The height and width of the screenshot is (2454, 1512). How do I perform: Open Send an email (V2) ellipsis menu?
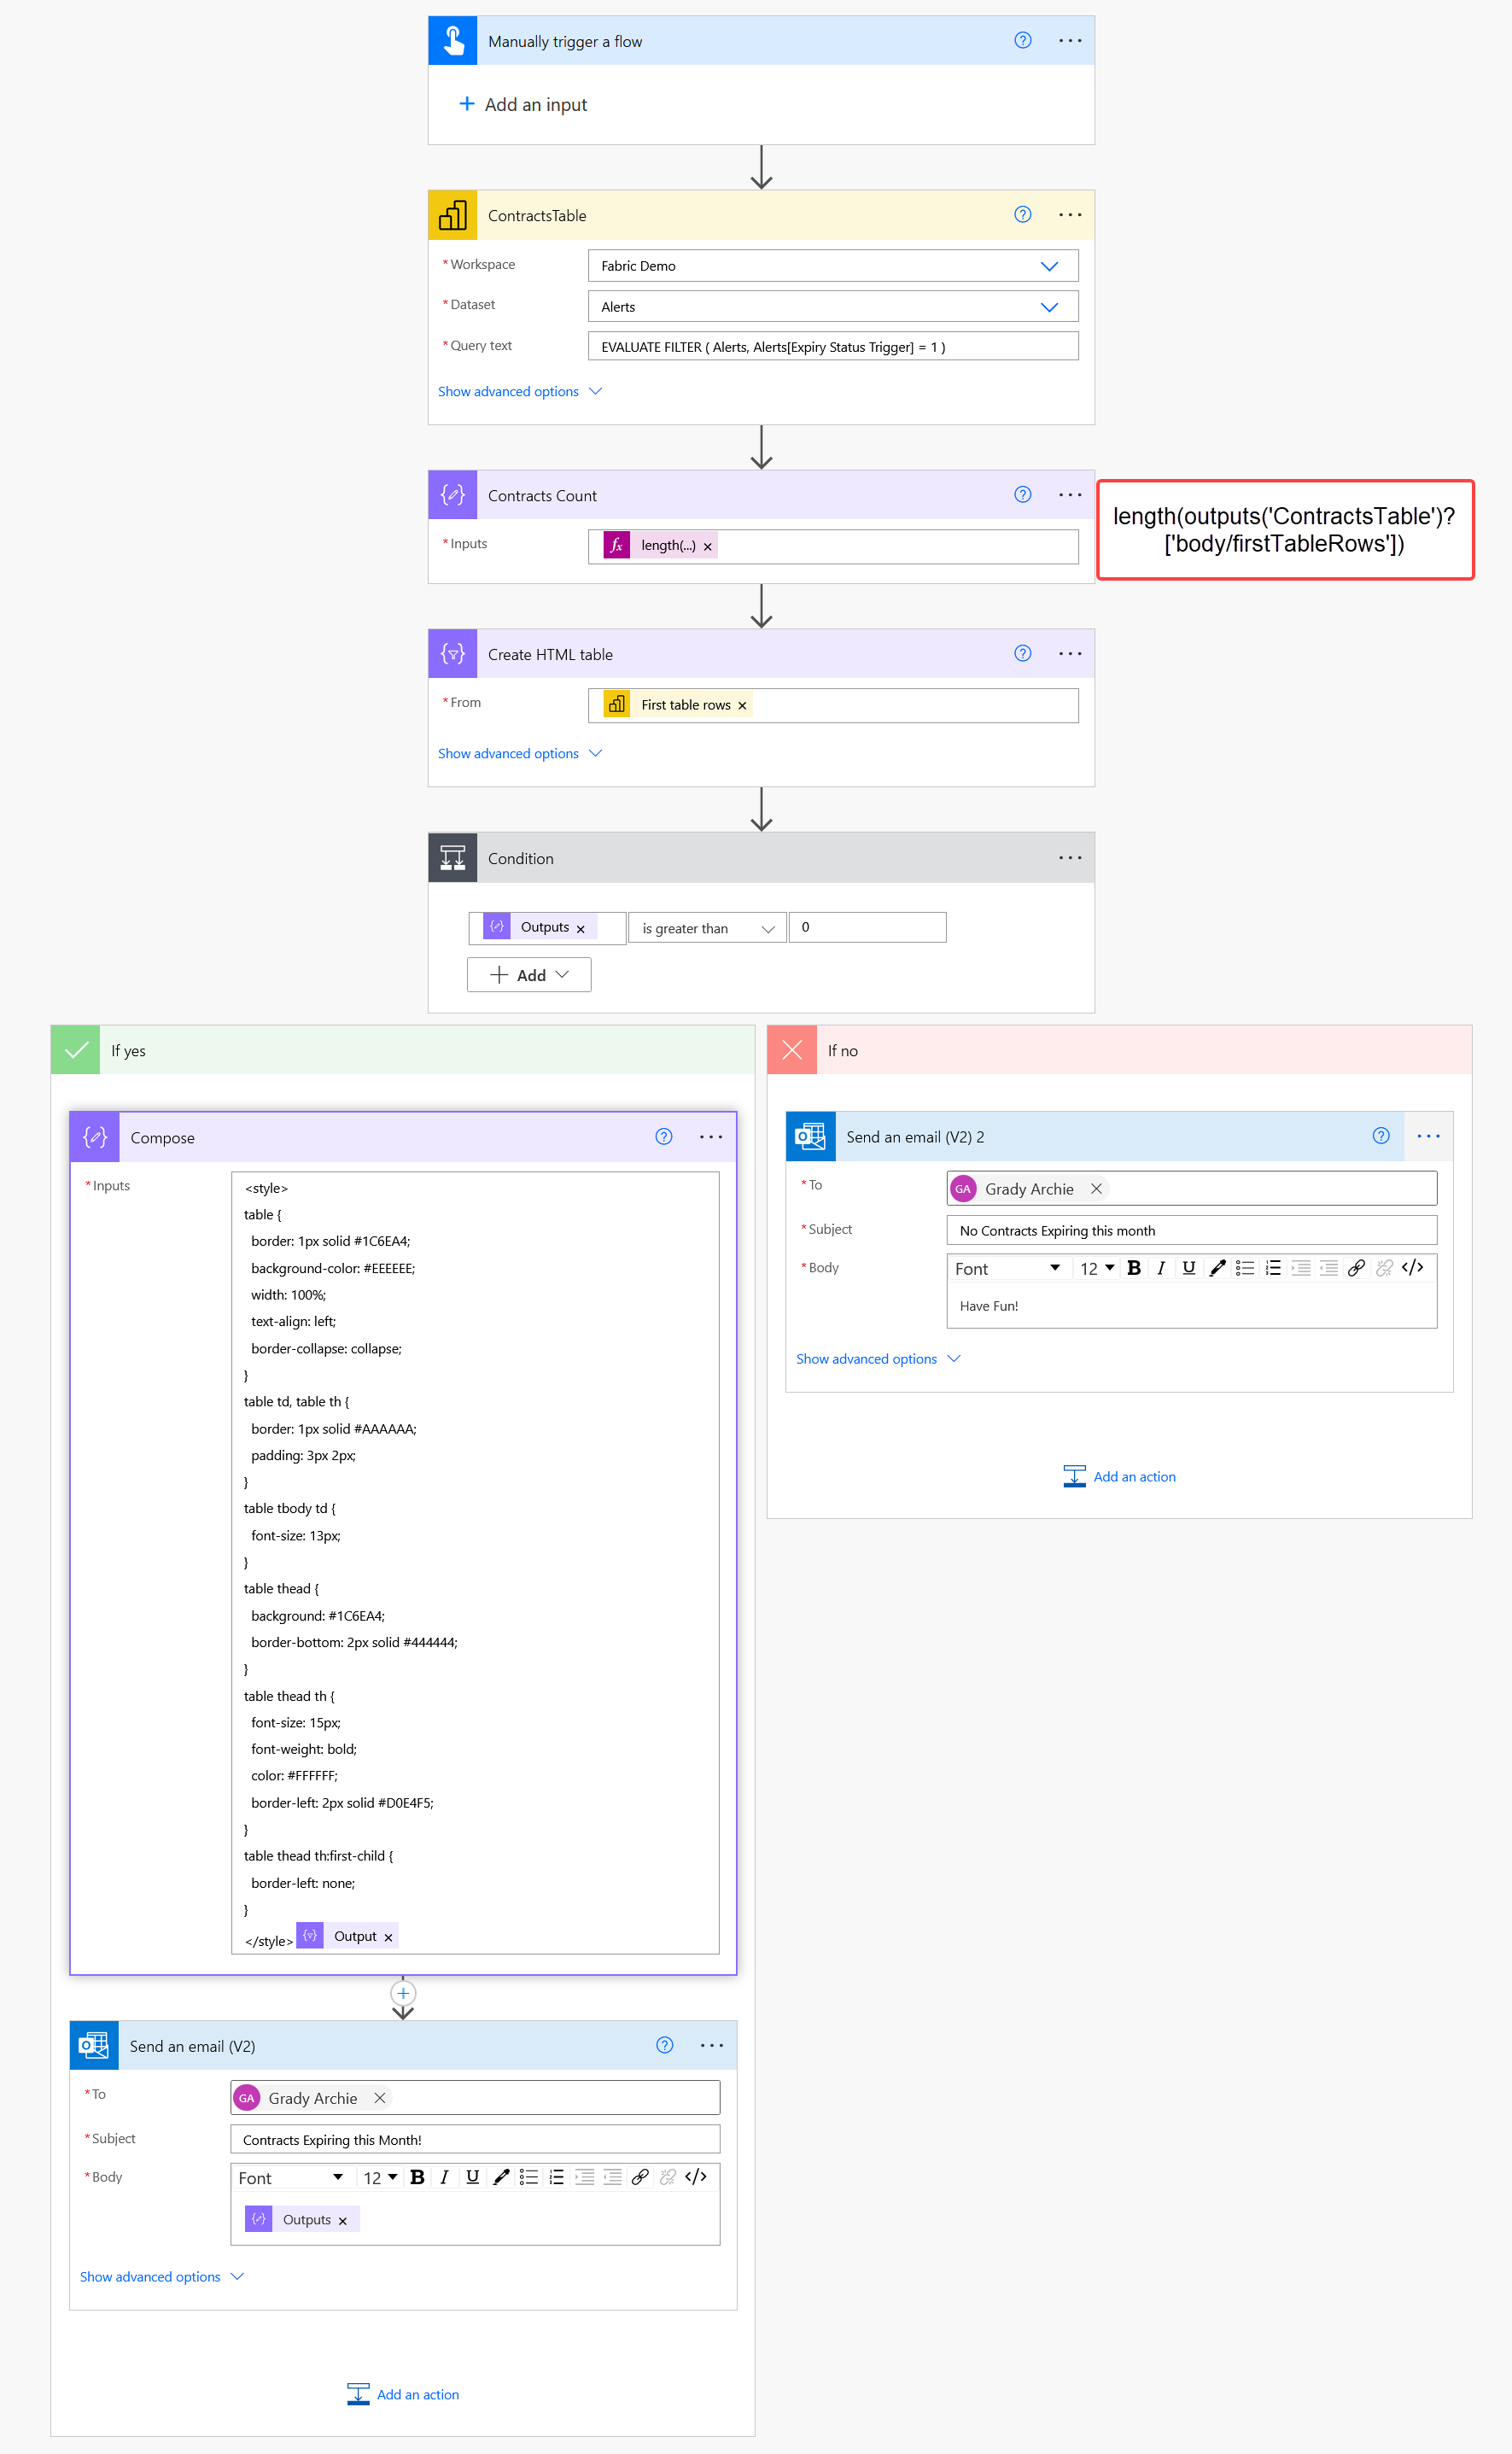(x=711, y=2046)
